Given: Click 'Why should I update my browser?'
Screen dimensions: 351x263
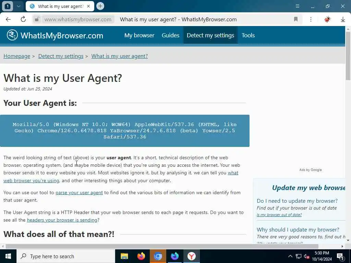Looking at the screenshot, I should (x=298, y=230).
